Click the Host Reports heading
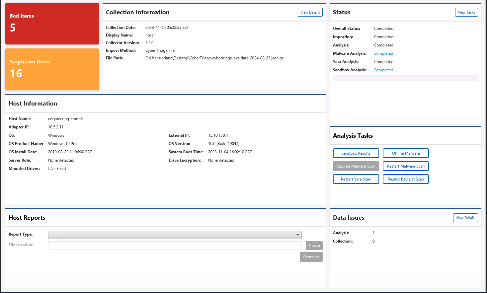 [27, 218]
